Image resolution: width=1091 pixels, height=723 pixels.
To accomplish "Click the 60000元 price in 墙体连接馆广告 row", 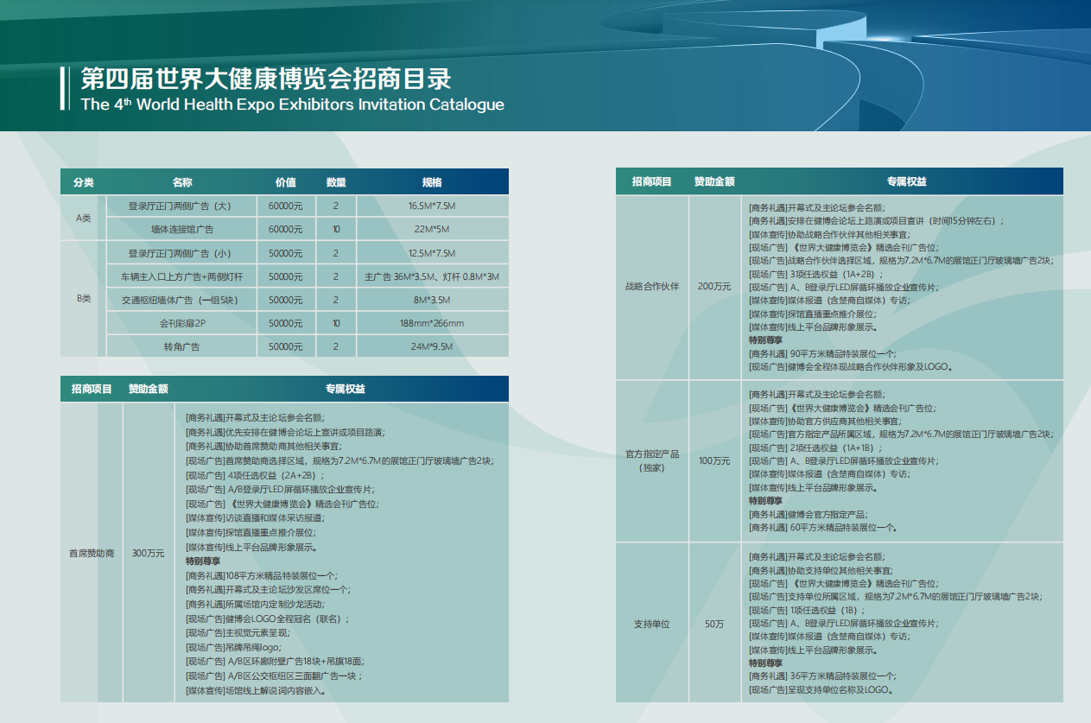I will (x=285, y=230).
